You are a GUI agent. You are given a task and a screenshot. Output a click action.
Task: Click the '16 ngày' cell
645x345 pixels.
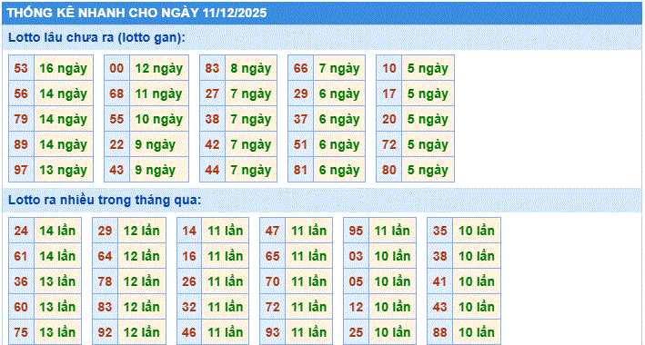pyautogui.click(x=64, y=68)
